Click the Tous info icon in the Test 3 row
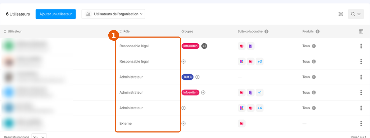 (x=314, y=77)
